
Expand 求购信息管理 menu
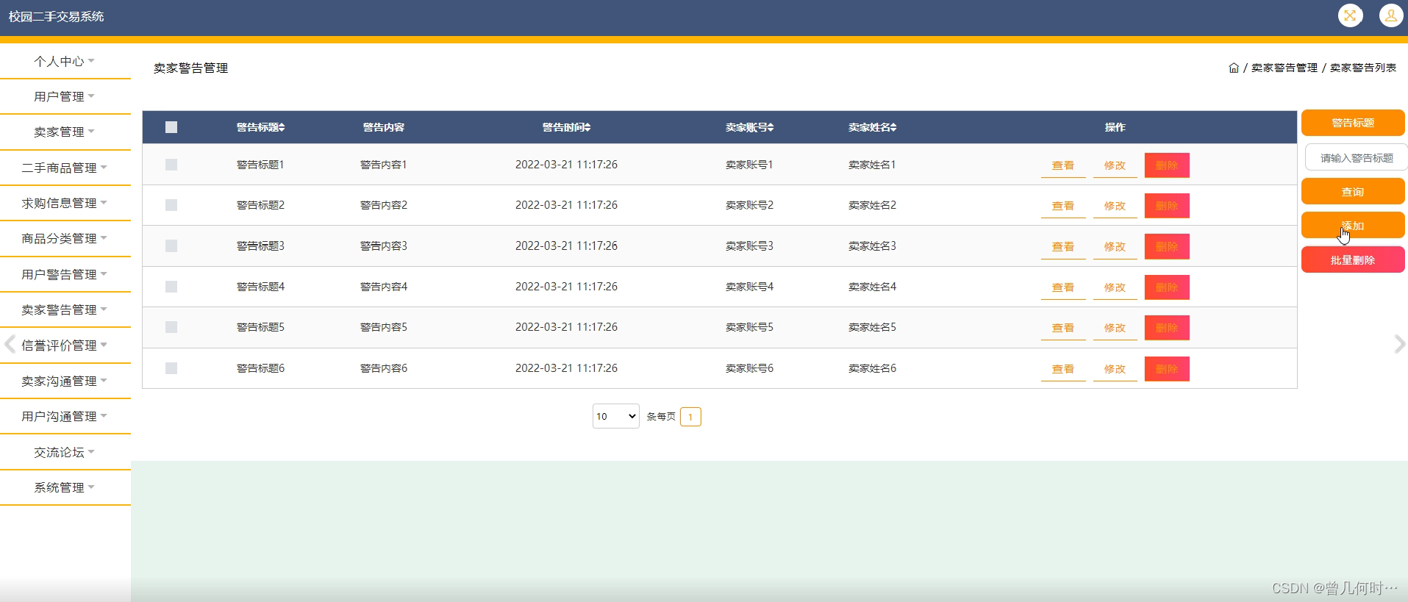coord(65,203)
